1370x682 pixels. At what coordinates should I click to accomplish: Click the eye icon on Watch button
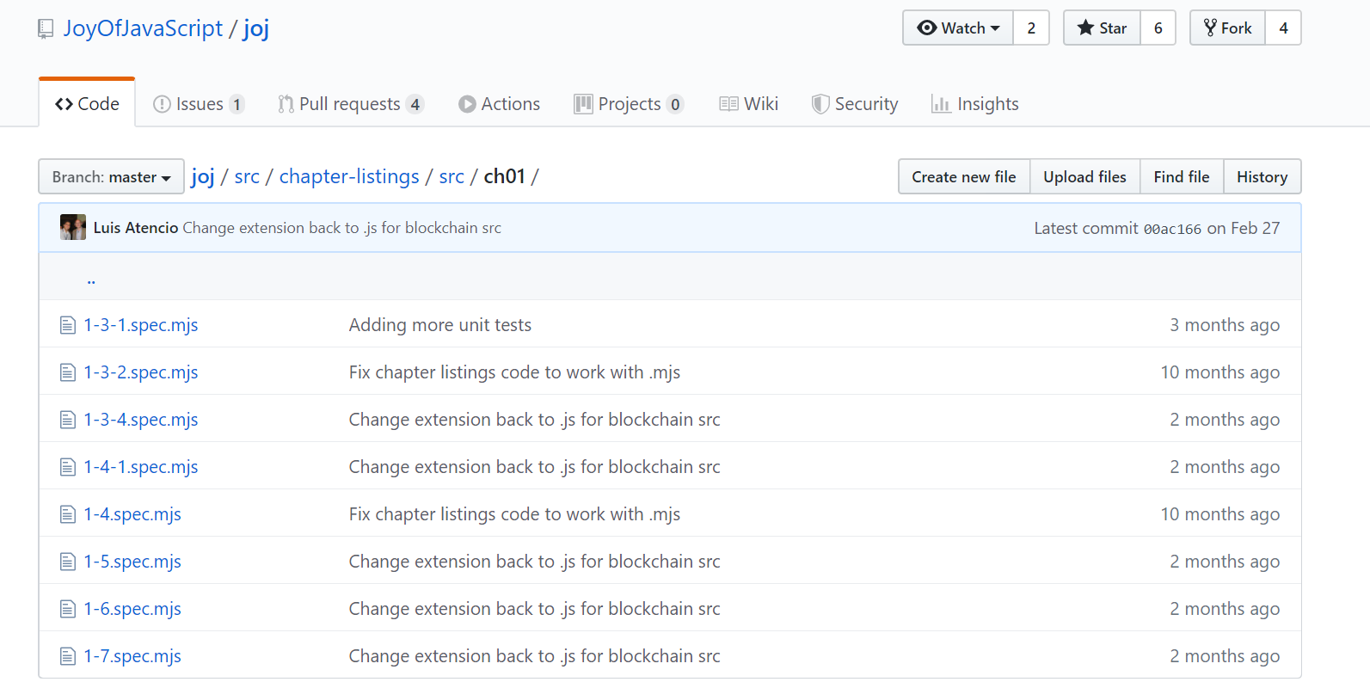click(927, 28)
